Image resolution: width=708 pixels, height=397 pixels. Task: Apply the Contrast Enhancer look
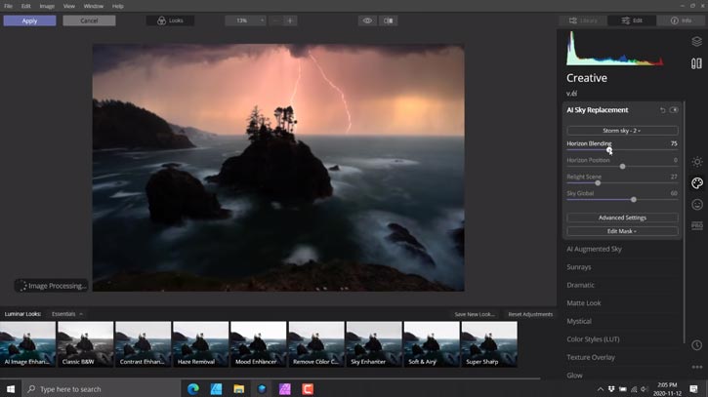pos(144,343)
